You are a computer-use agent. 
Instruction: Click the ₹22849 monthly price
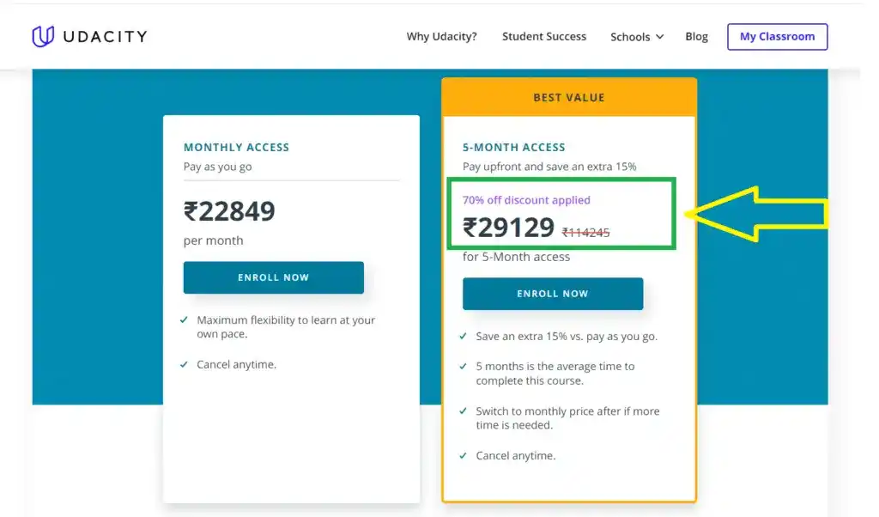pyautogui.click(x=229, y=211)
